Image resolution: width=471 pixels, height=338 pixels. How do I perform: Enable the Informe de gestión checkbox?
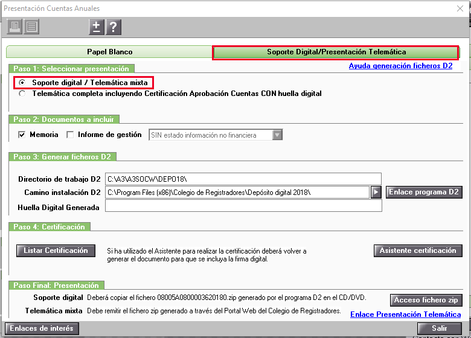point(70,135)
